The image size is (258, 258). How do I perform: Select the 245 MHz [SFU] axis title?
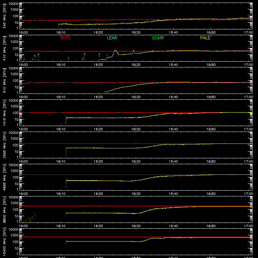tap(5, 16)
